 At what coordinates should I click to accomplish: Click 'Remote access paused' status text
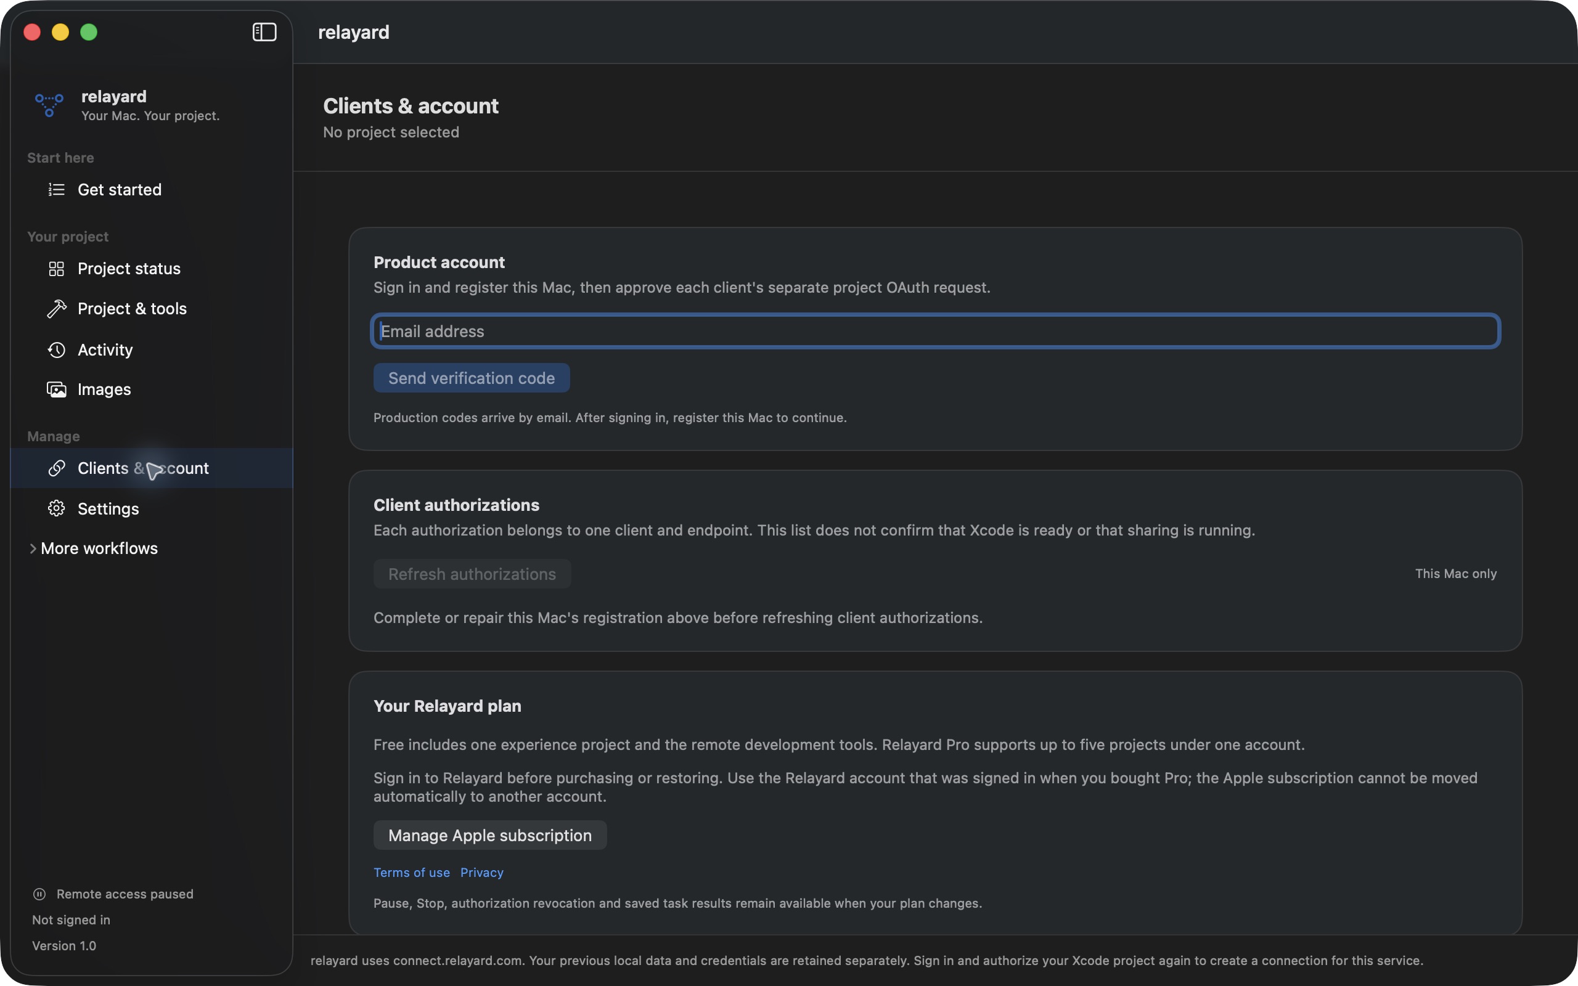click(125, 894)
